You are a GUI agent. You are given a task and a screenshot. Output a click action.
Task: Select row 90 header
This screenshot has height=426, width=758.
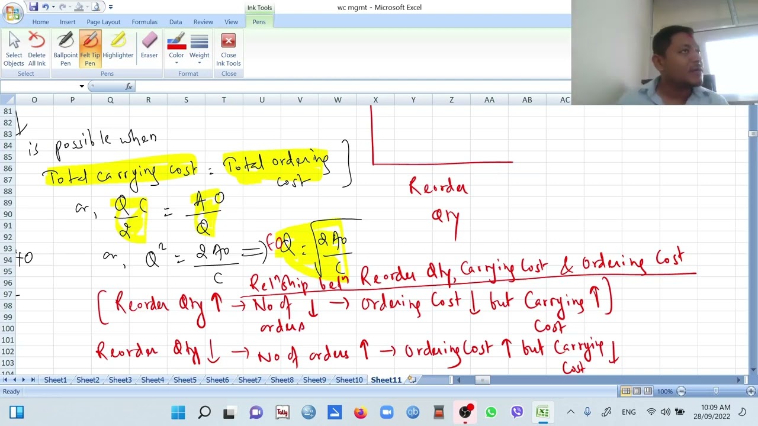tap(8, 214)
